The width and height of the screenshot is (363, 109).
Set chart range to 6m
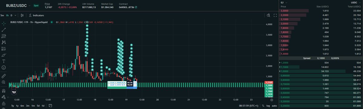click(23, 106)
